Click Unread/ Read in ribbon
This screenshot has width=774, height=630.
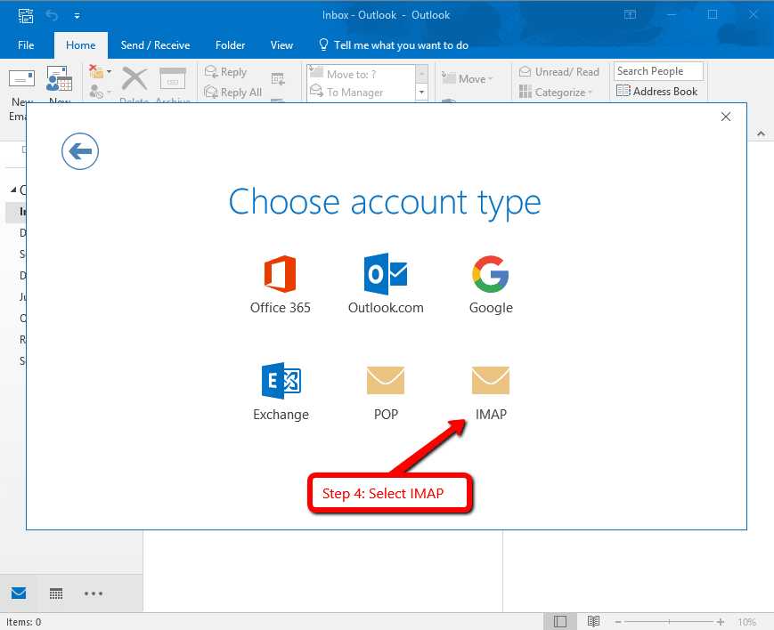(559, 72)
